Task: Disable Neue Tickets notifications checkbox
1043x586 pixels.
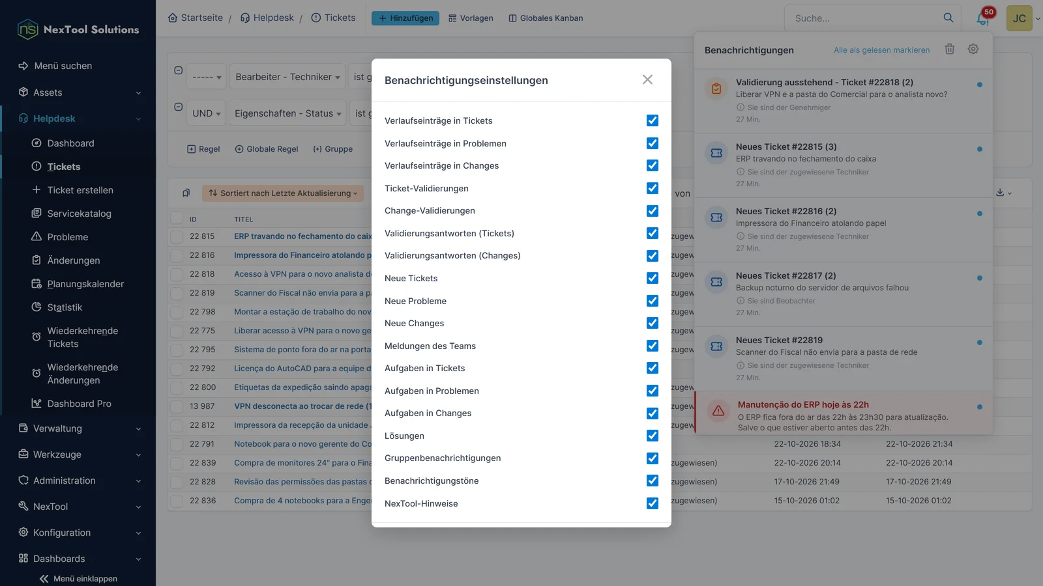Action: click(653, 278)
